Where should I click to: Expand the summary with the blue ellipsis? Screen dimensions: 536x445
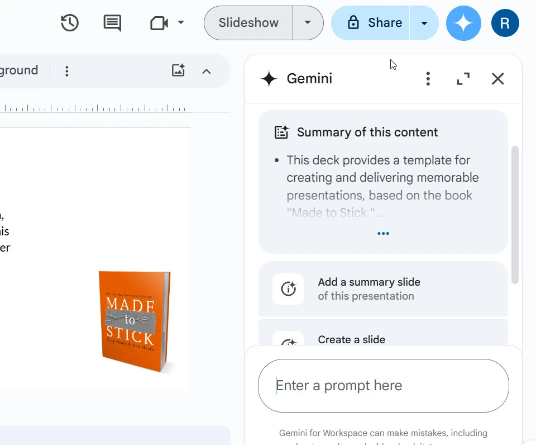tap(383, 234)
